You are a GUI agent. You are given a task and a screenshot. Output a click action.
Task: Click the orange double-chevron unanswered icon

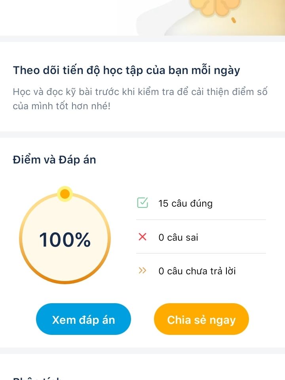142,270
